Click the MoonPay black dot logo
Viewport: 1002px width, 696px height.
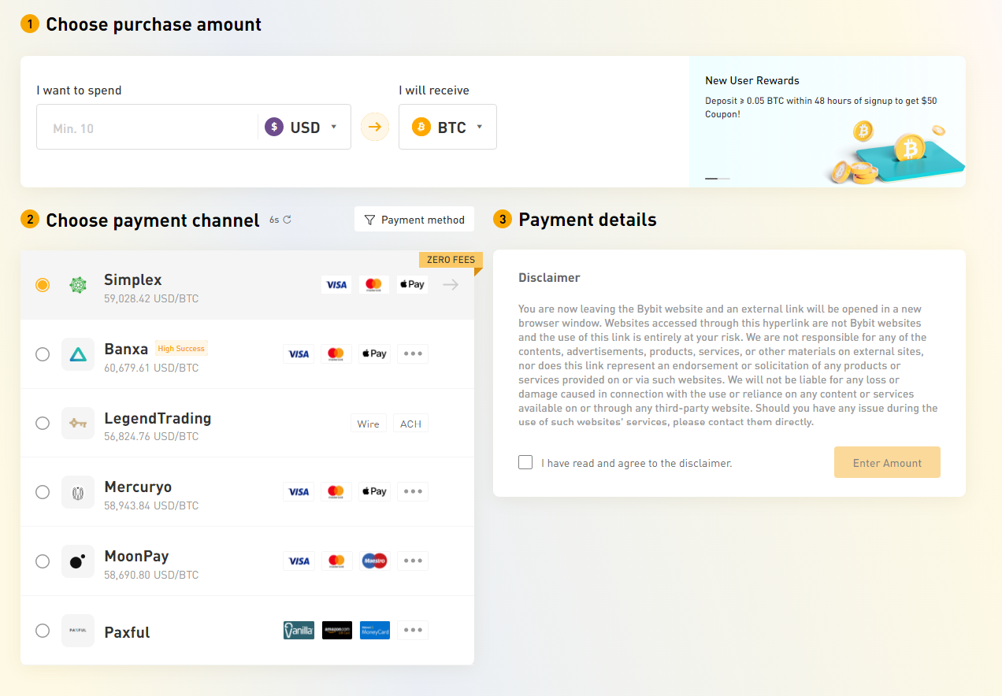point(77,561)
